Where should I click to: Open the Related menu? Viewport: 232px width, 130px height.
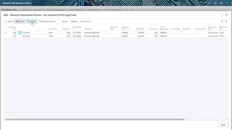click(74, 21)
